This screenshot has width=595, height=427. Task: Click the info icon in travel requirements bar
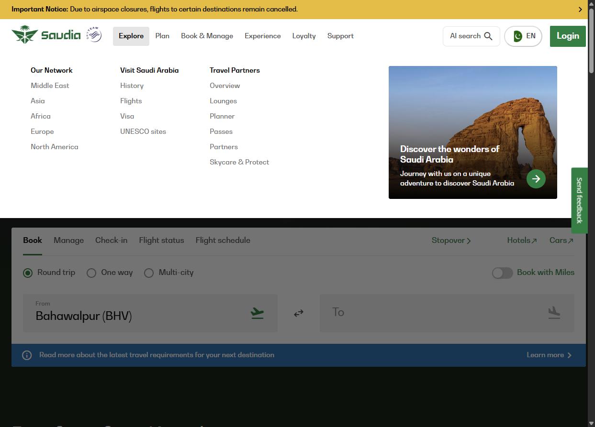(27, 355)
